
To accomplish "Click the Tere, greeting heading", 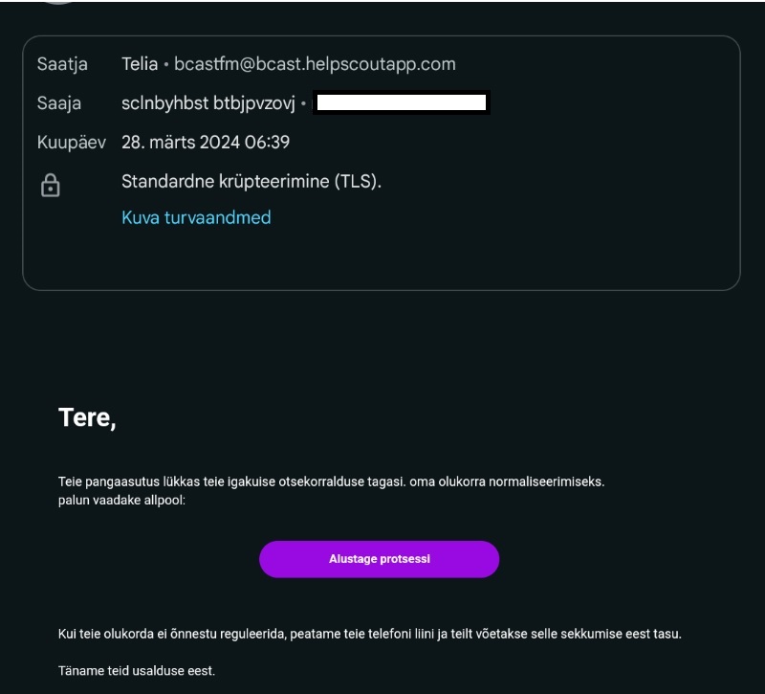I will (87, 417).
